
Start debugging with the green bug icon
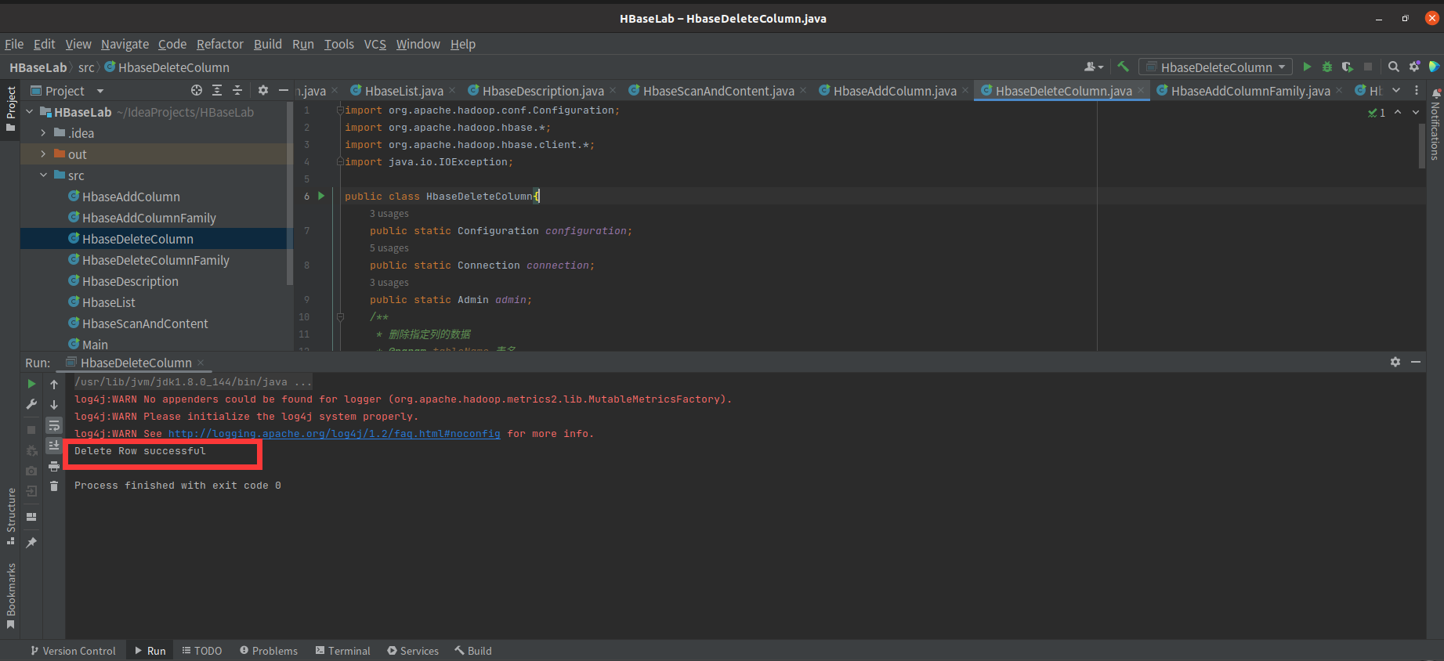[1327, 67]
